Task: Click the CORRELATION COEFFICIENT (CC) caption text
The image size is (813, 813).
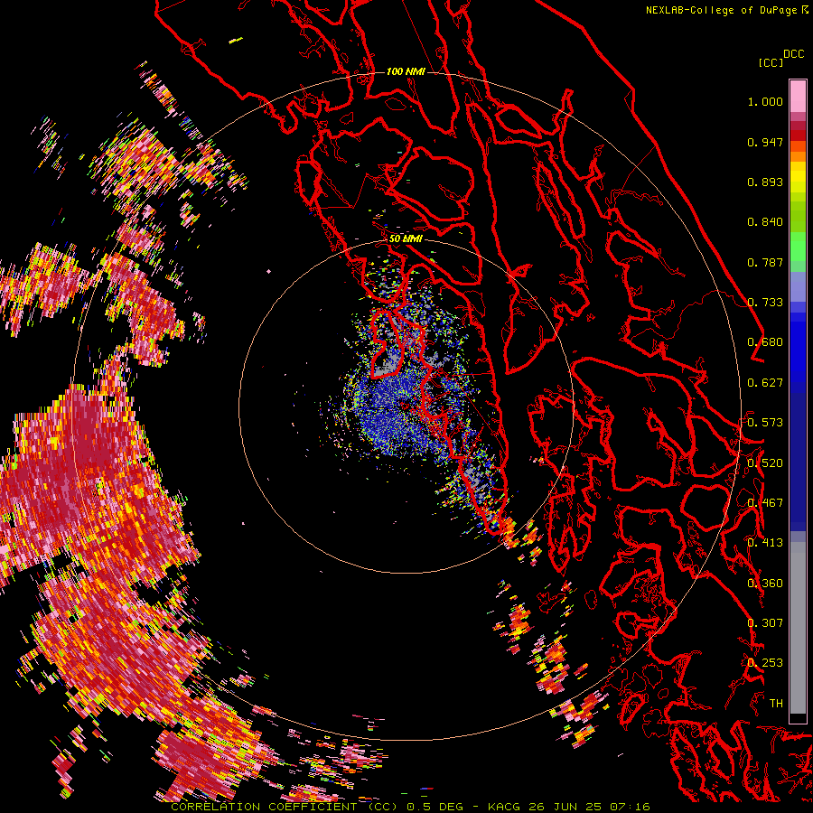Action: 285,807
